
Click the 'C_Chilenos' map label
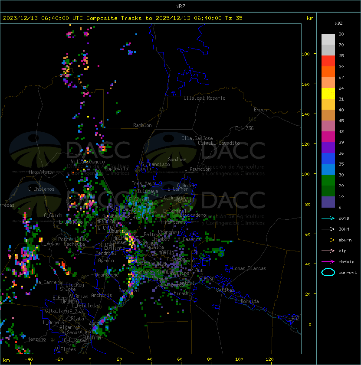pyautogui.click(x=41, y=189)
